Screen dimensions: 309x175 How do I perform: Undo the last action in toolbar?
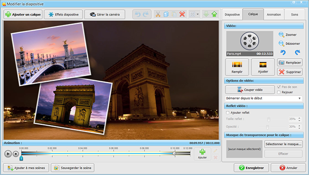pyautogui.click(x=137, y=14)
